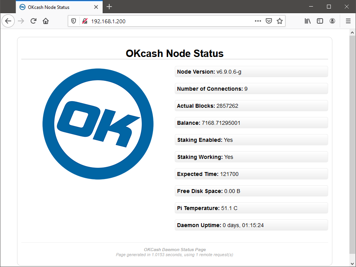View insecure connection lock info

(85, 21)
